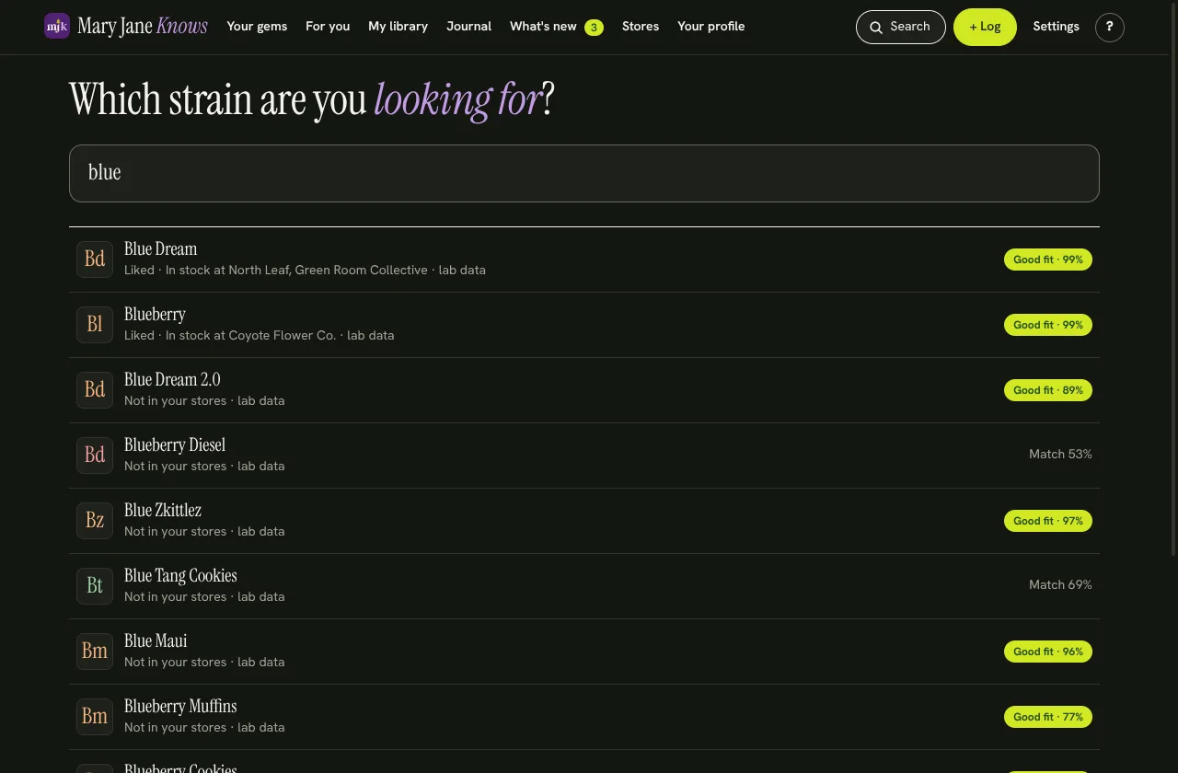Select the Bm avatar for Blue Maui
1178x773 pixels.
(95, 652)
